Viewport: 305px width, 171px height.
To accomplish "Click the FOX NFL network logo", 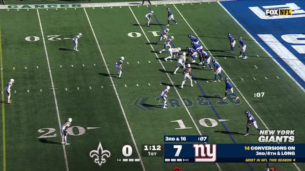I will (279, 12).
